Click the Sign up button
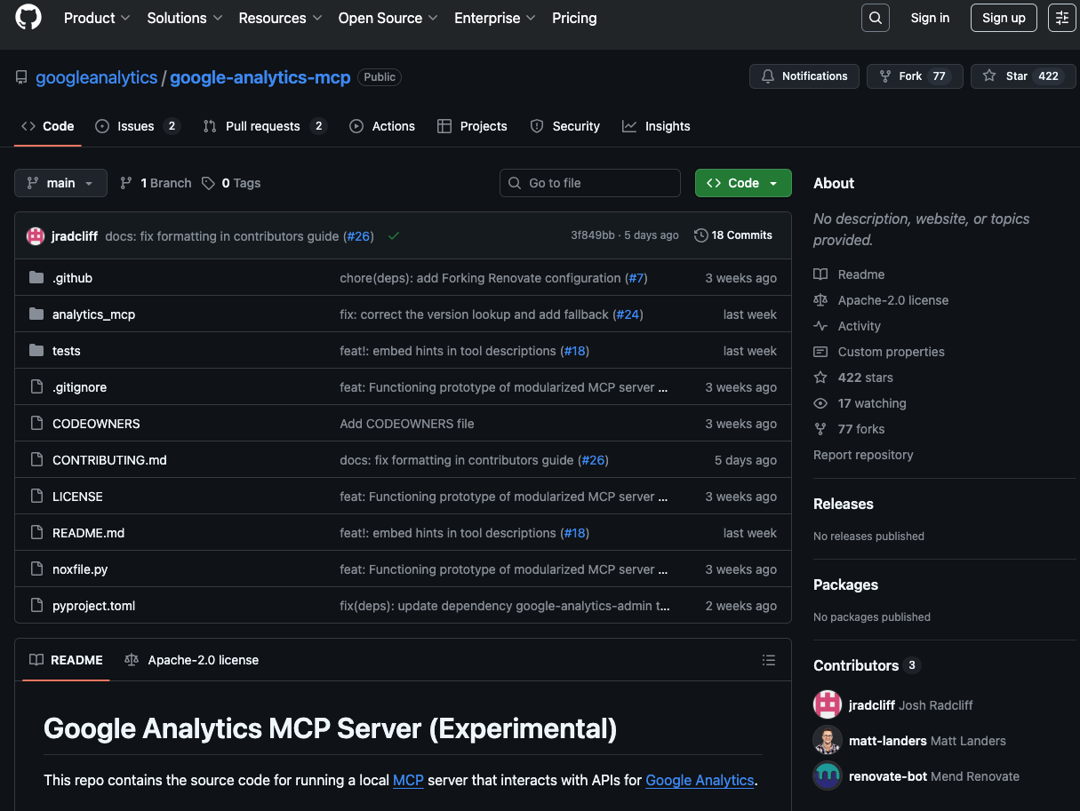The image size is (1080, 811). [x=1004, y=18]
